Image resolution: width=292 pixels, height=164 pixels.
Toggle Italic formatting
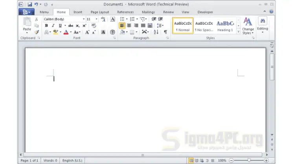point(53,26)
